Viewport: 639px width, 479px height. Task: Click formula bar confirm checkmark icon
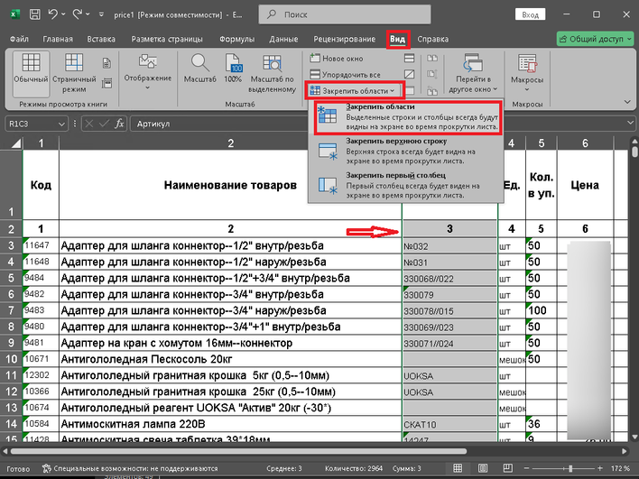pyautogui.click(x=104, y=124)
